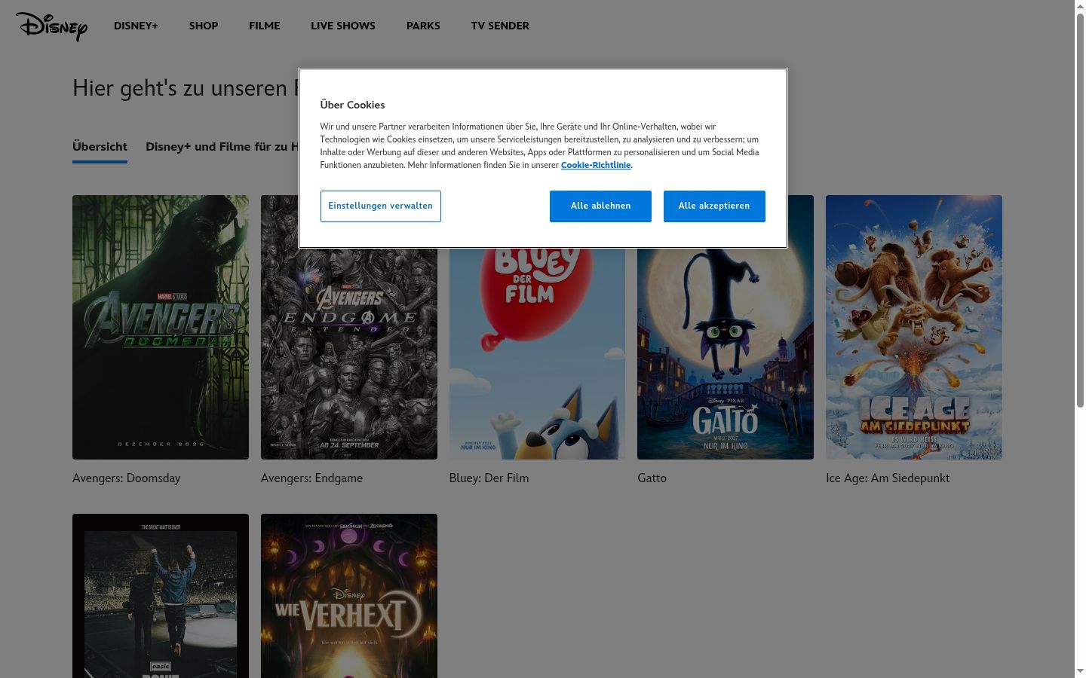Follow the Cookie-Richtlinie link

(x=596, y=165)
